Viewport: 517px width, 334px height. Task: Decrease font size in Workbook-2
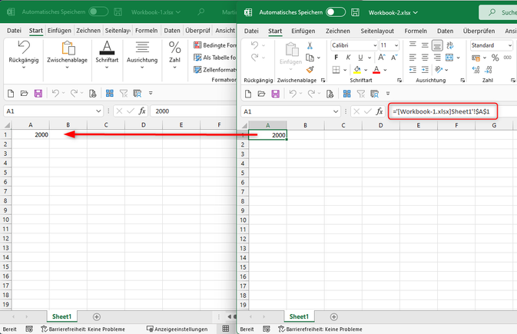pyautogui.click(x=394, y=58)
